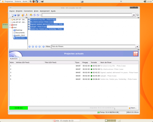Click the second grey disc toolbar icon
This screenshot has height=122, width=153.
[x=34, y=15]
